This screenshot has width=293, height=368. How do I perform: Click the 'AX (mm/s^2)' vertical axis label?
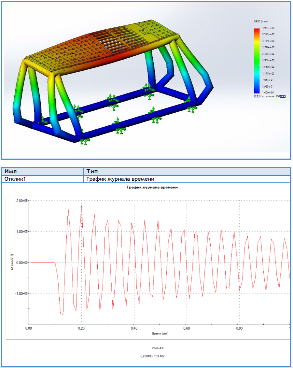click(12, 262)
